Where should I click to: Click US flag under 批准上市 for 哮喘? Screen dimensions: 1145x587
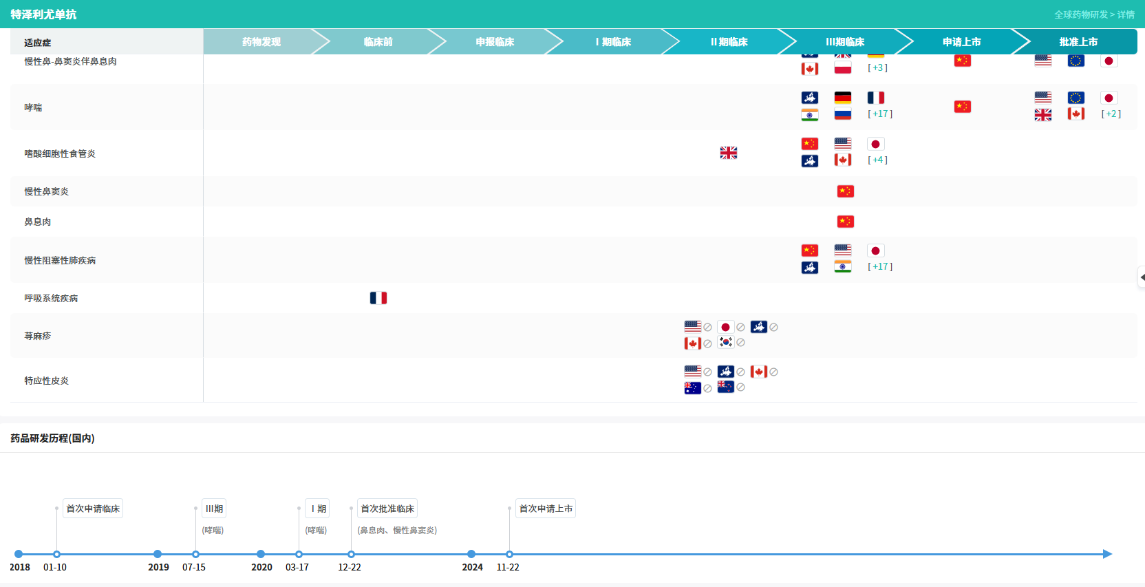1043,98
